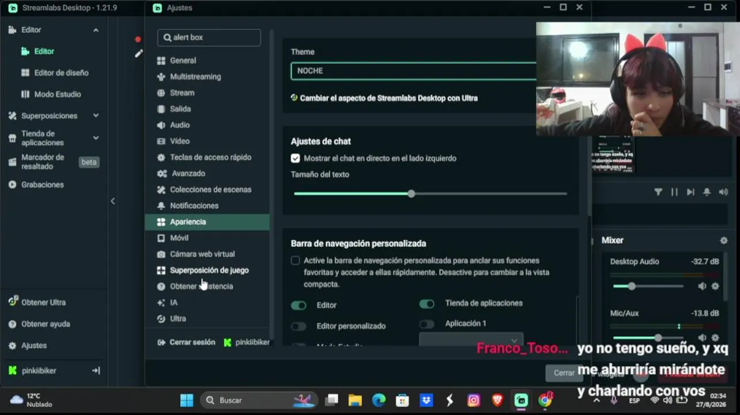Click the gear icon beside Teclas de acceso rápido
Image resolution: width=740 pixels, height=415 pixels.
coord(161,157)
